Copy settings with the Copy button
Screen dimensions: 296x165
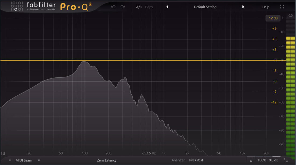pos(149,7)
